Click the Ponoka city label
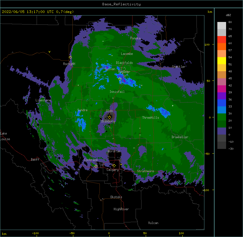The height and width of the screenshot is (237, 243). pyautogui.click(x=135, y=38)
